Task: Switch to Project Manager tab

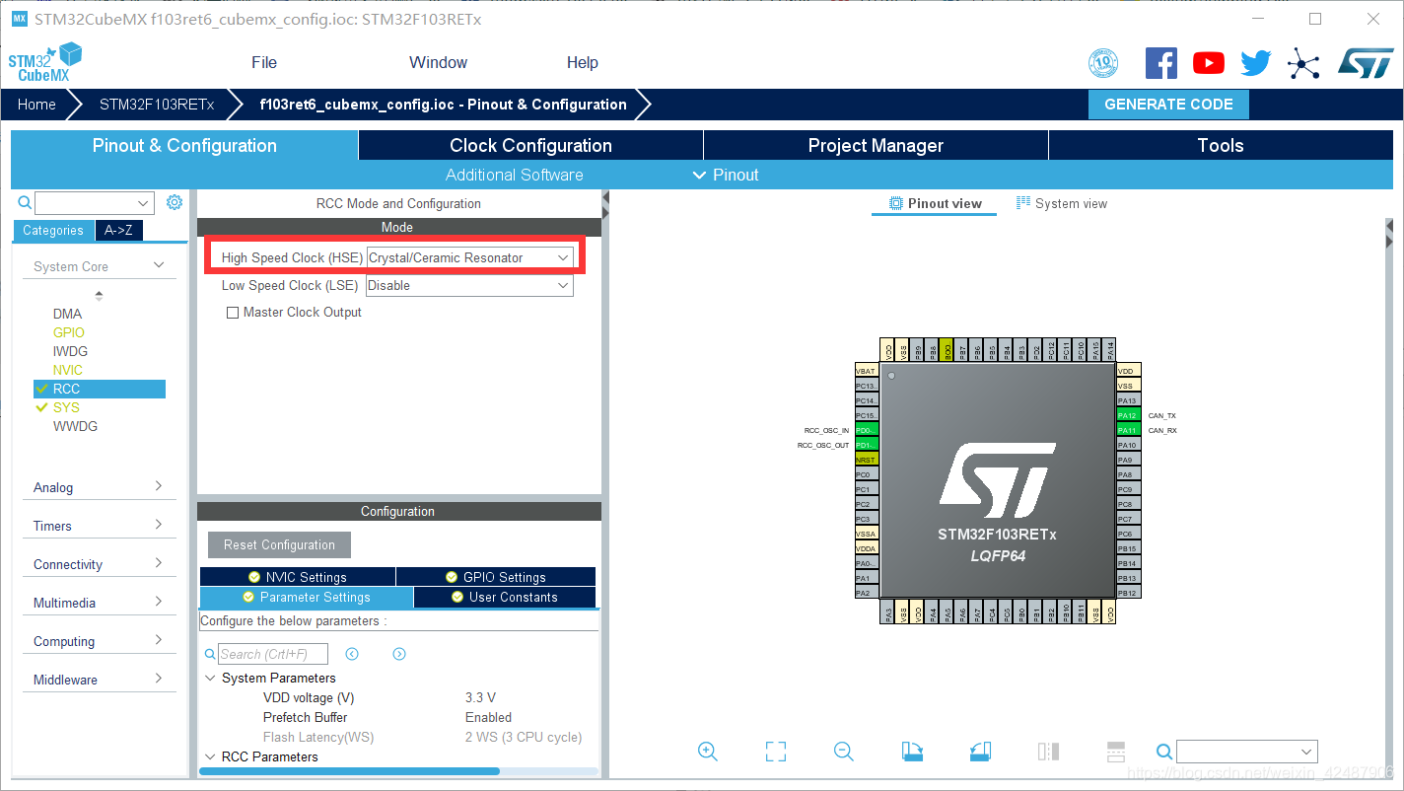Action: [876, 145]
